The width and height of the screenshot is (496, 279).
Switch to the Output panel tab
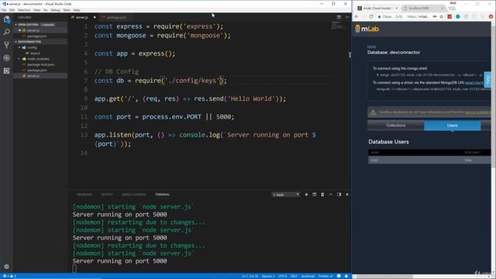pos(107,195)
